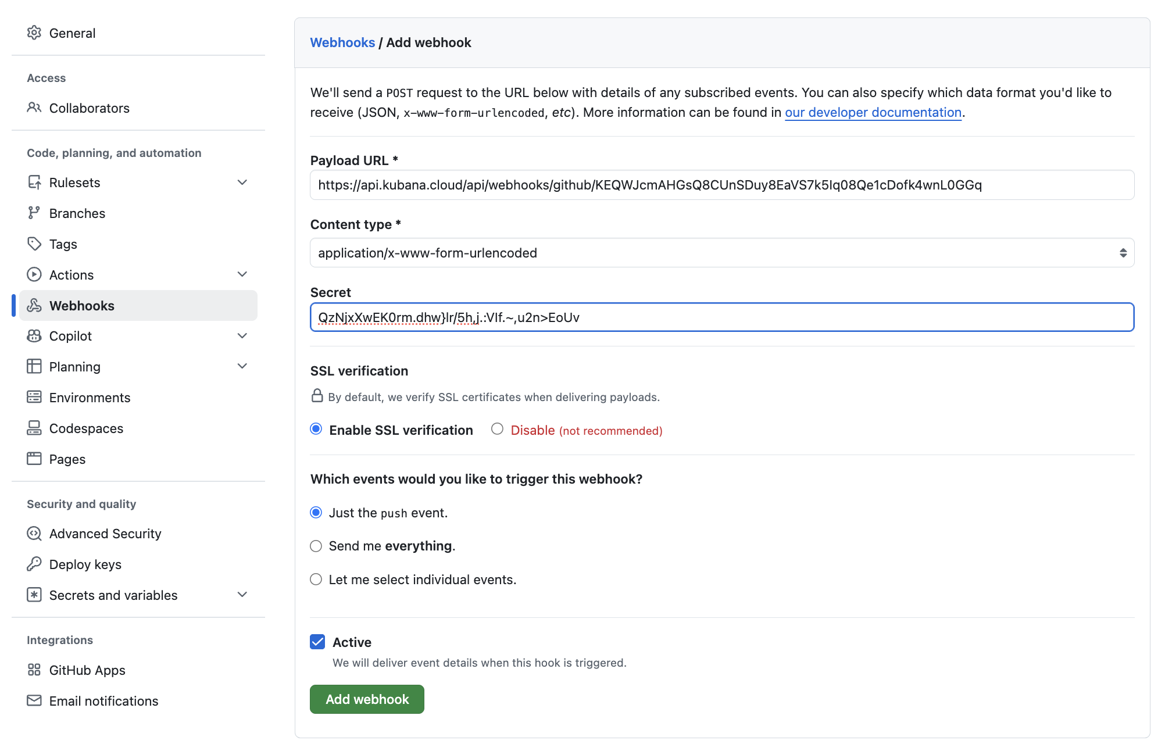Click the Branches git-branch icon

click(x=34, y=213)
